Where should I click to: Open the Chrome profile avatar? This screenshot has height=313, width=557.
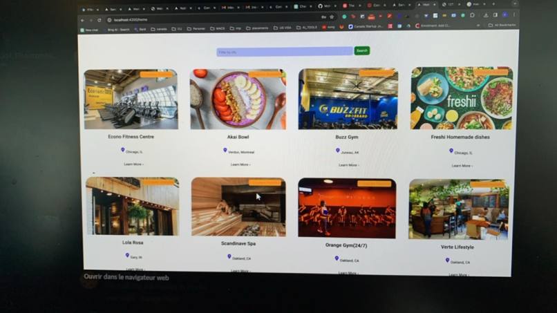[504, 15]
